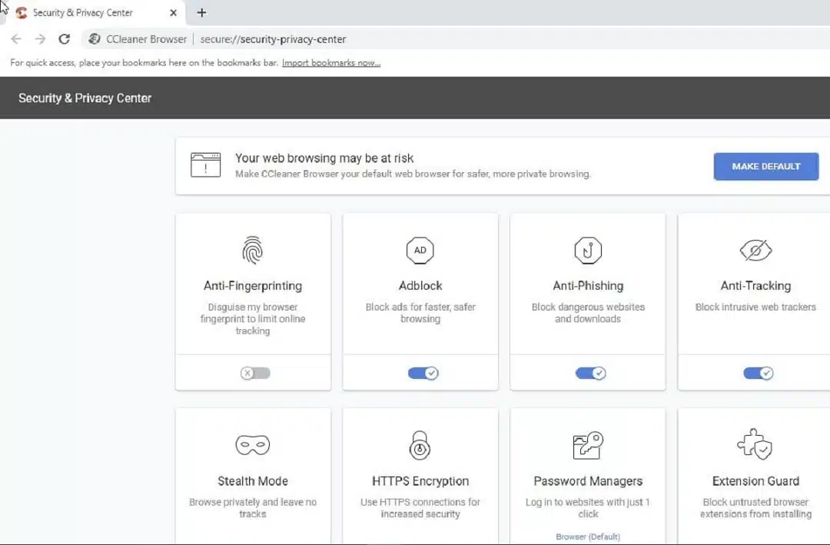Image resolution: width=830 pixels, height=545 pixels.
Task: Switch off the Anti-Tracking toggle
Action: tap(758, 373)
